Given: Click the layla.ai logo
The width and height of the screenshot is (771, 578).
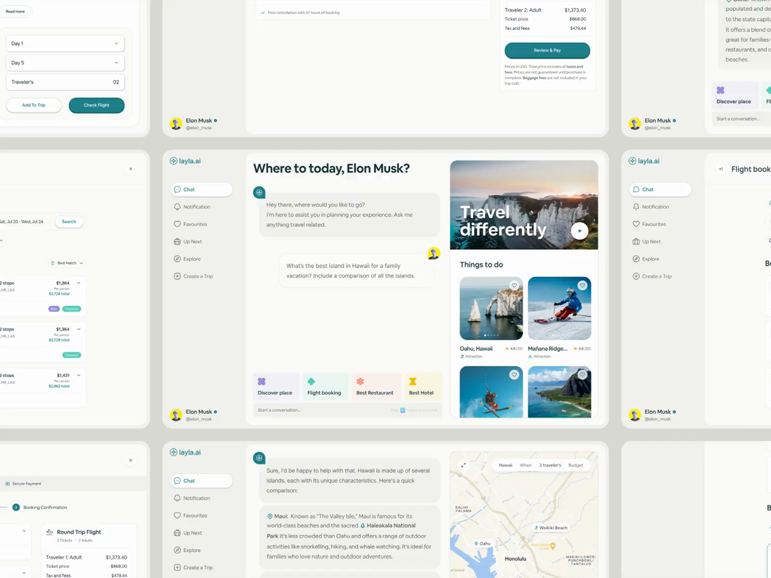Looking at the screenshot, I should [185, 161].
